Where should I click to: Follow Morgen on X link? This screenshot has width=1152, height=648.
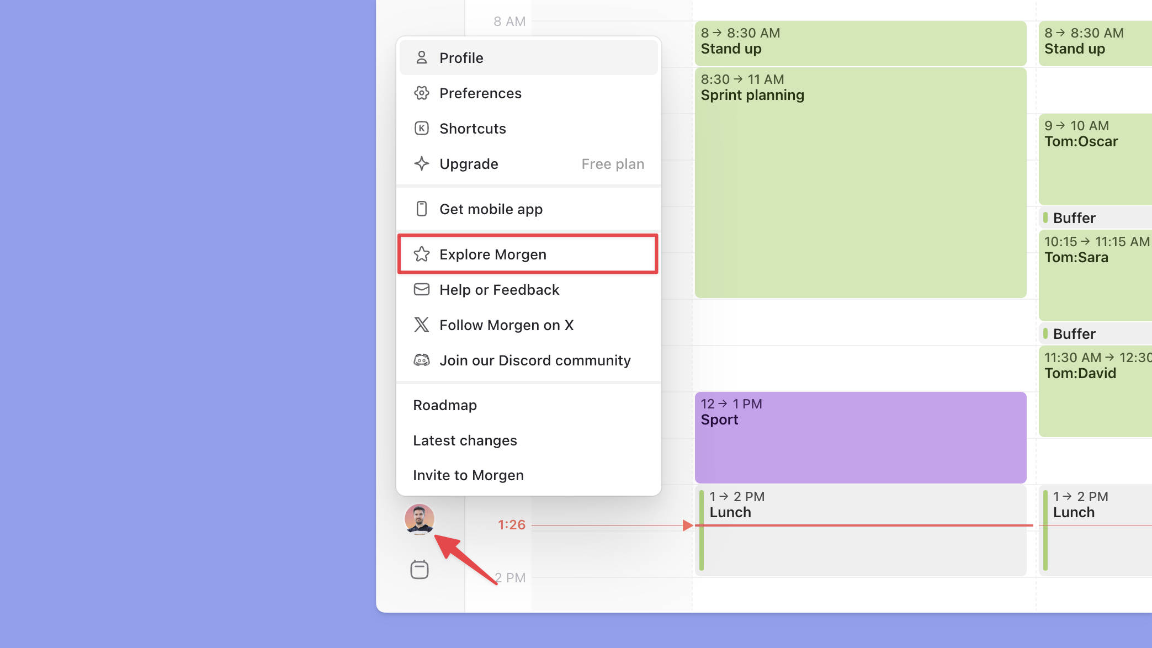pyautogui.click(x=528, y=325)
